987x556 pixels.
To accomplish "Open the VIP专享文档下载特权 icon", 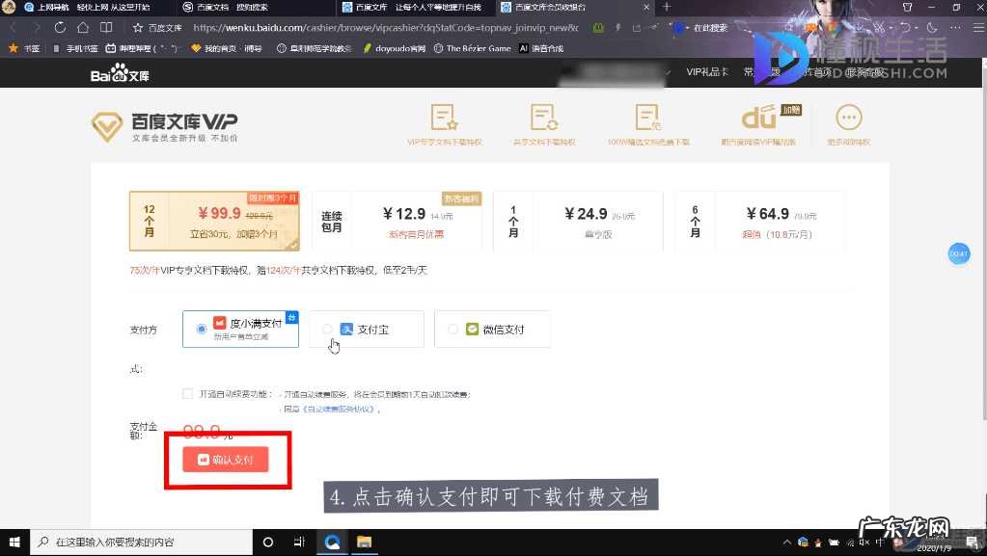I will click(444, 116).
